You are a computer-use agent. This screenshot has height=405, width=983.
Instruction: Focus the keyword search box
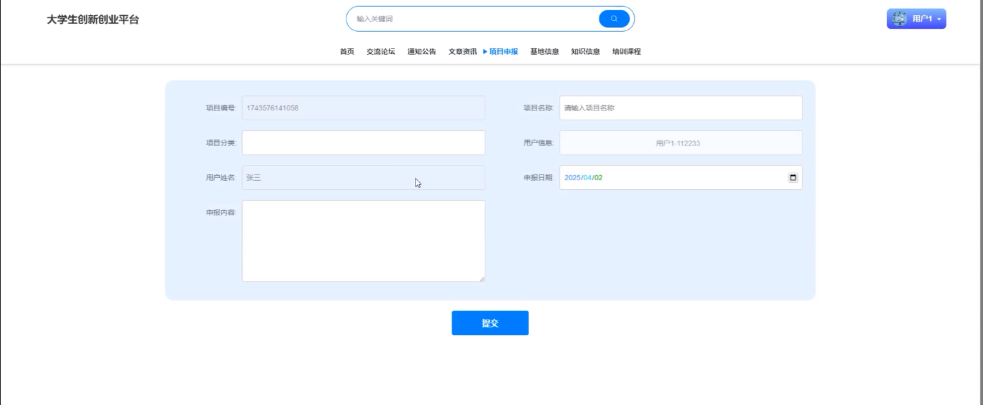point(473,19)
